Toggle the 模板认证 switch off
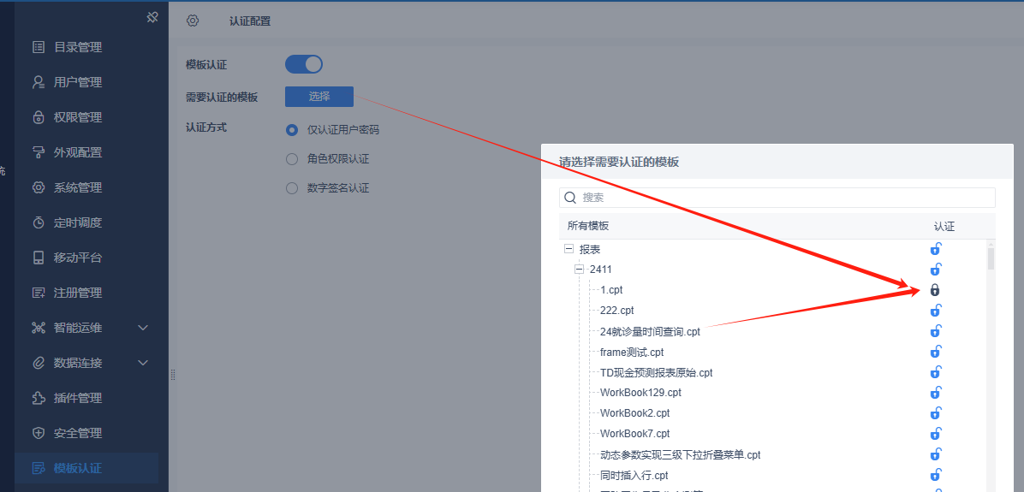1024x492 pixels. point(304,64)
